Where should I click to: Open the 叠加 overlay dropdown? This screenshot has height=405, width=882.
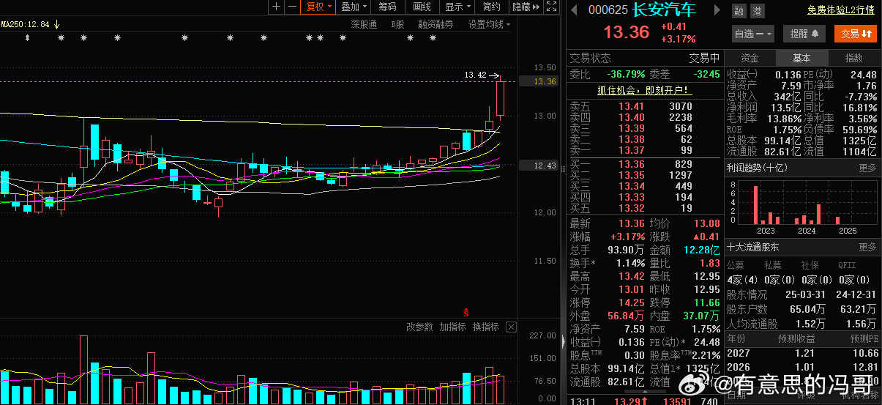(x=354, y=7)
